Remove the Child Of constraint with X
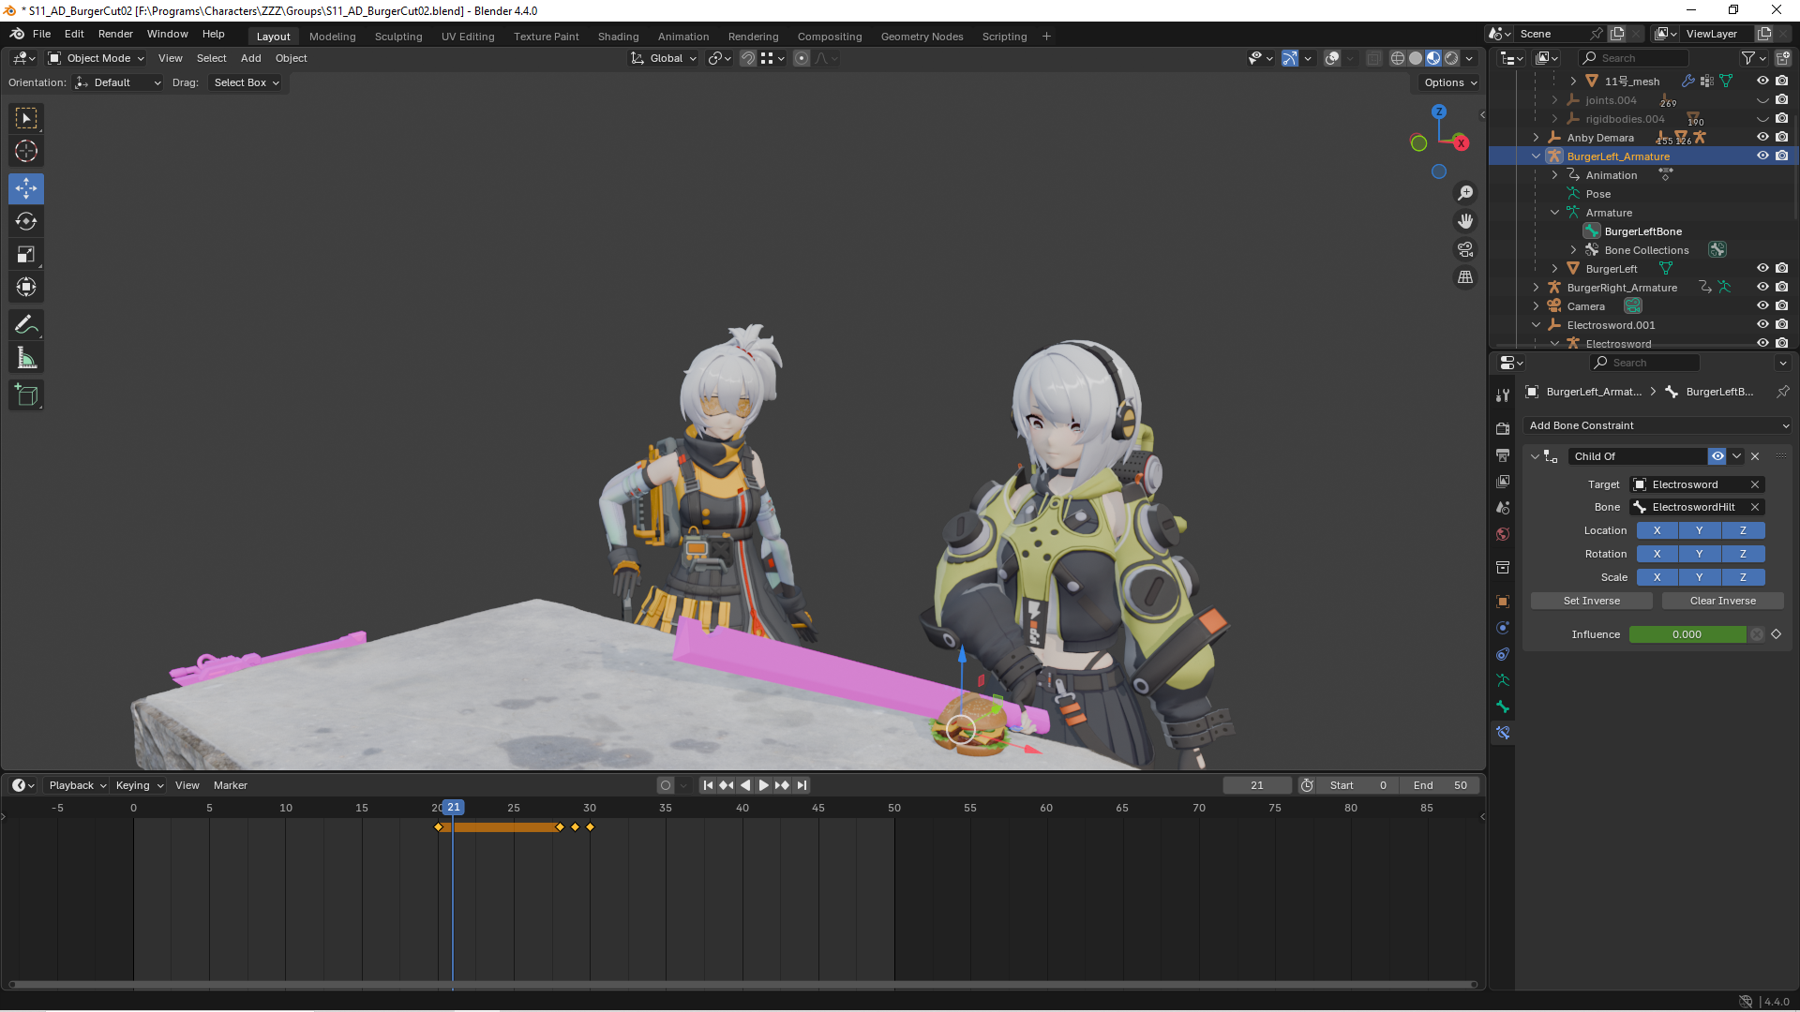Screen dimensions: 1800x1012 pos(1755,456)
